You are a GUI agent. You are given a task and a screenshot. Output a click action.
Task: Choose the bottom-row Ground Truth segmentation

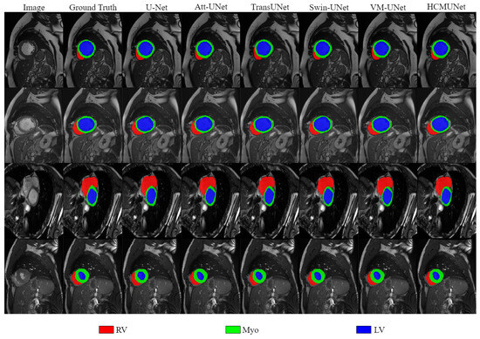tap(93, 276)
